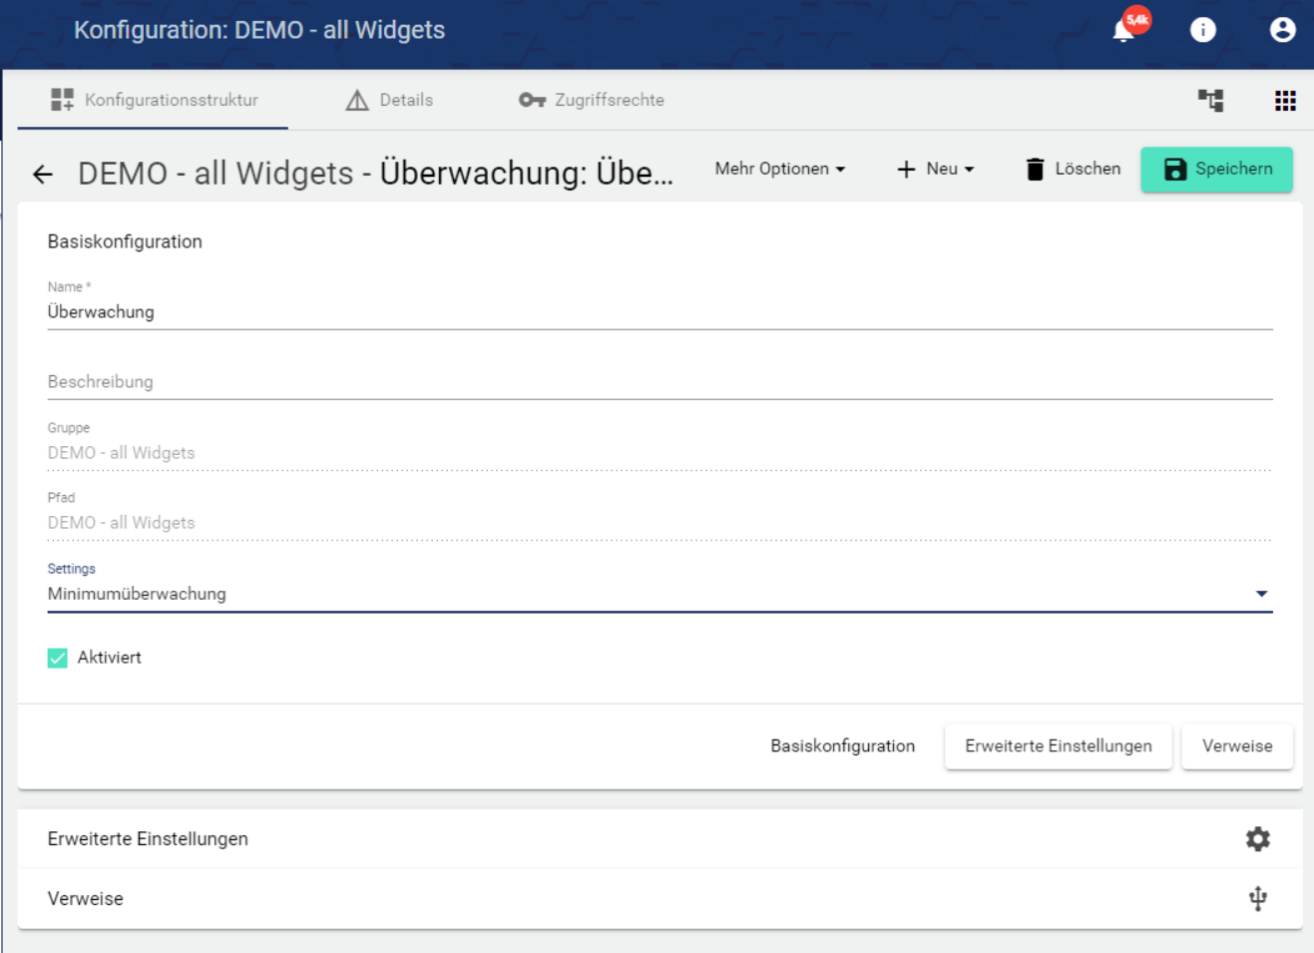Open the Settings dropdown Minimumüberwachung
1314x953 pixels.
tap(658, 594)
